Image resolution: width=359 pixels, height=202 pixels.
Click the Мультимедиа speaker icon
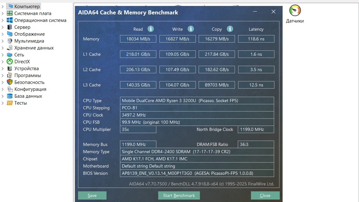[10, 41]
